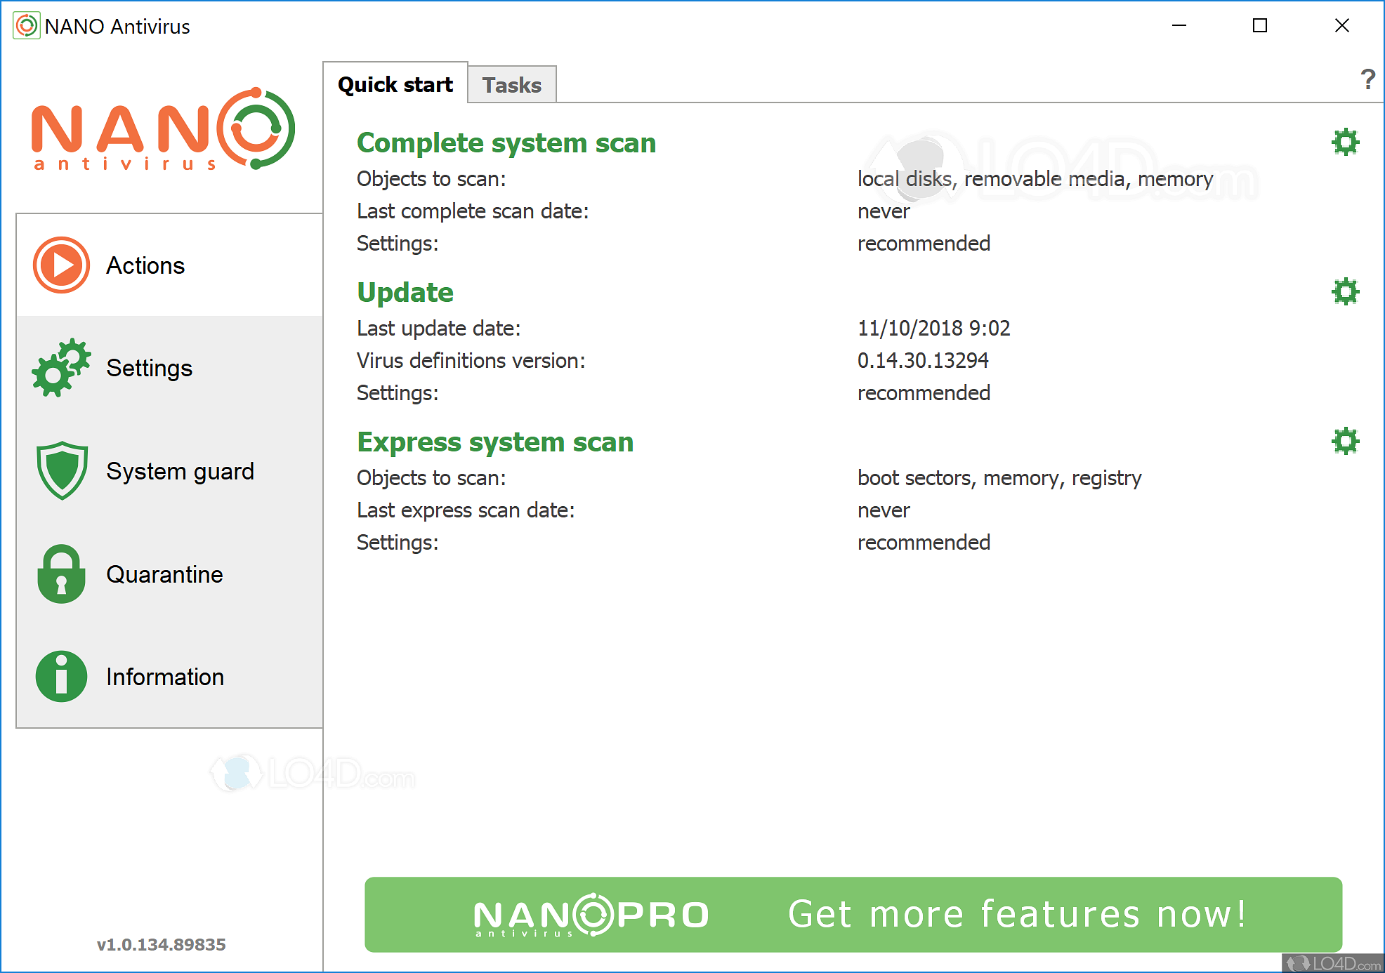Click 'boot sectors, memory, registry' value
This screenshot has height=973, width=1385.
(999, 478)
